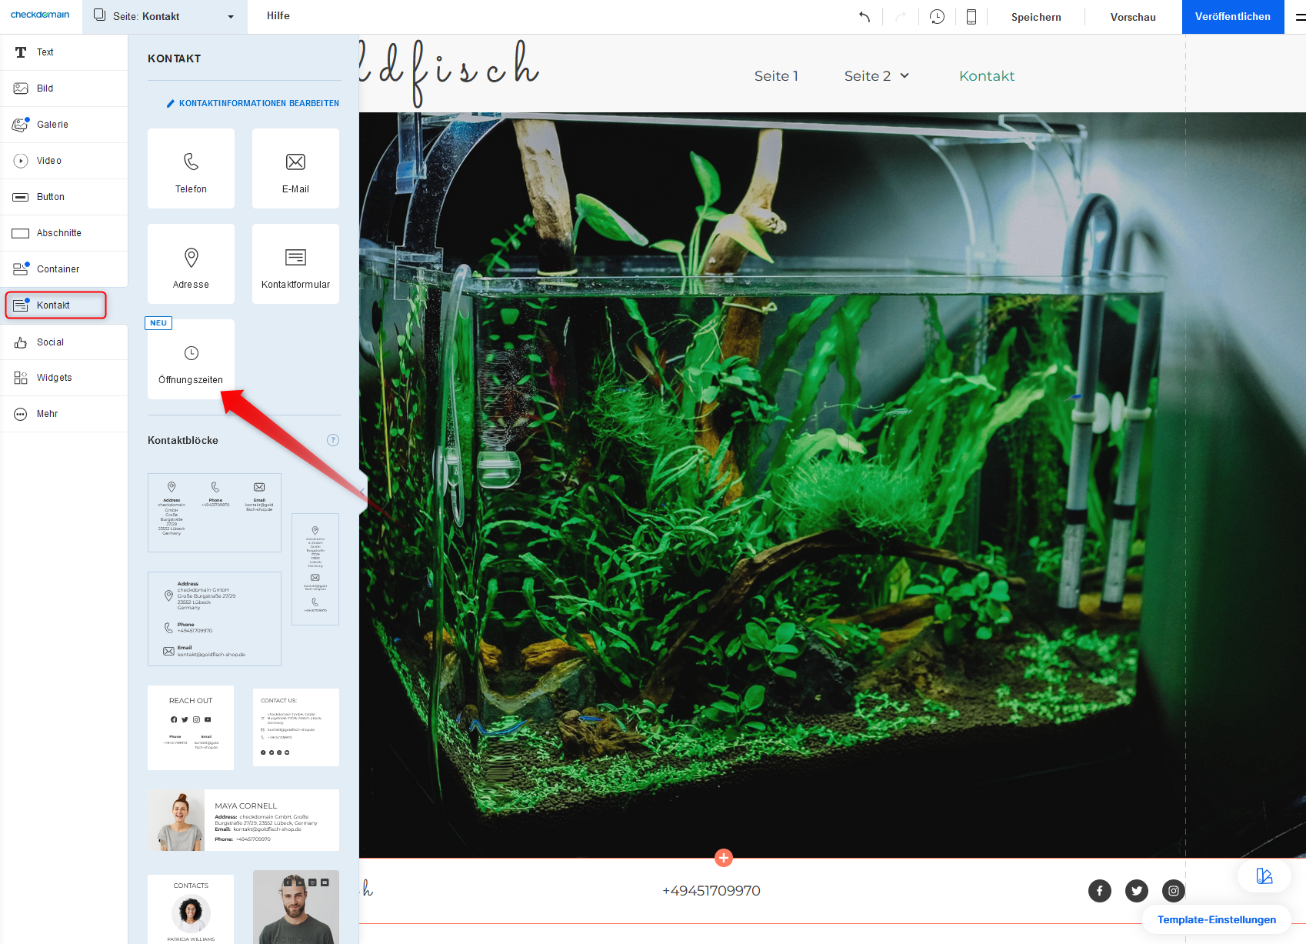Open the Hilfe menu

[x=278, y=16]
